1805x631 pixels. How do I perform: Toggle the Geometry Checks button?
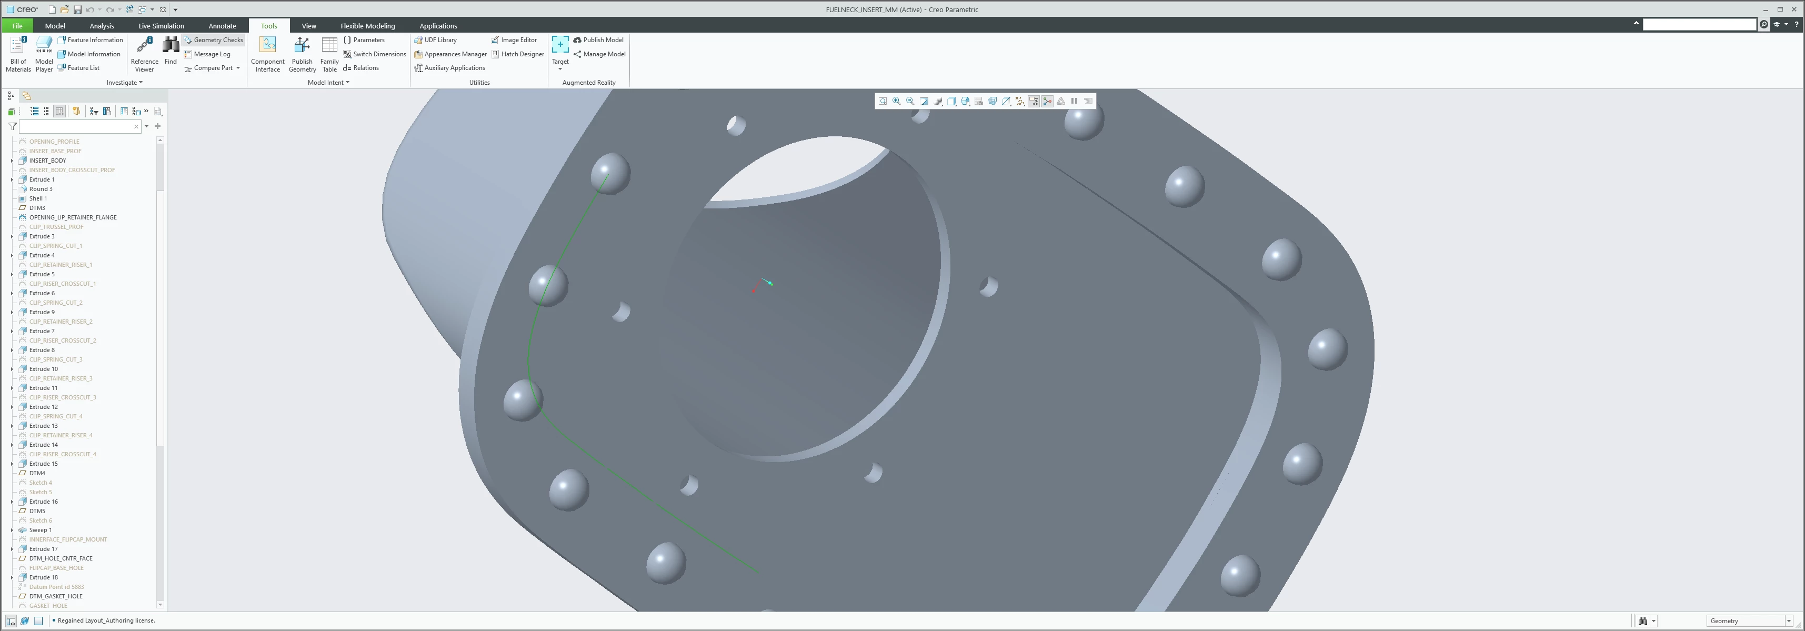click(x=214, y=40)
